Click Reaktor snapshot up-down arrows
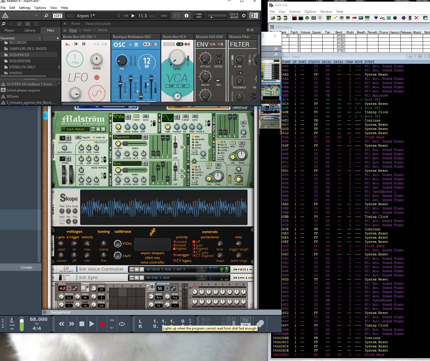430x361 pixels. click(x=119, y=16)
